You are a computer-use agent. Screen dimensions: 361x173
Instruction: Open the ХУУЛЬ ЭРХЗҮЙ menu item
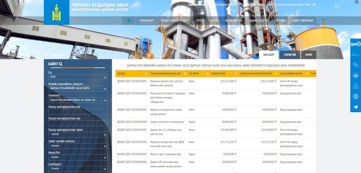(233, 21)
